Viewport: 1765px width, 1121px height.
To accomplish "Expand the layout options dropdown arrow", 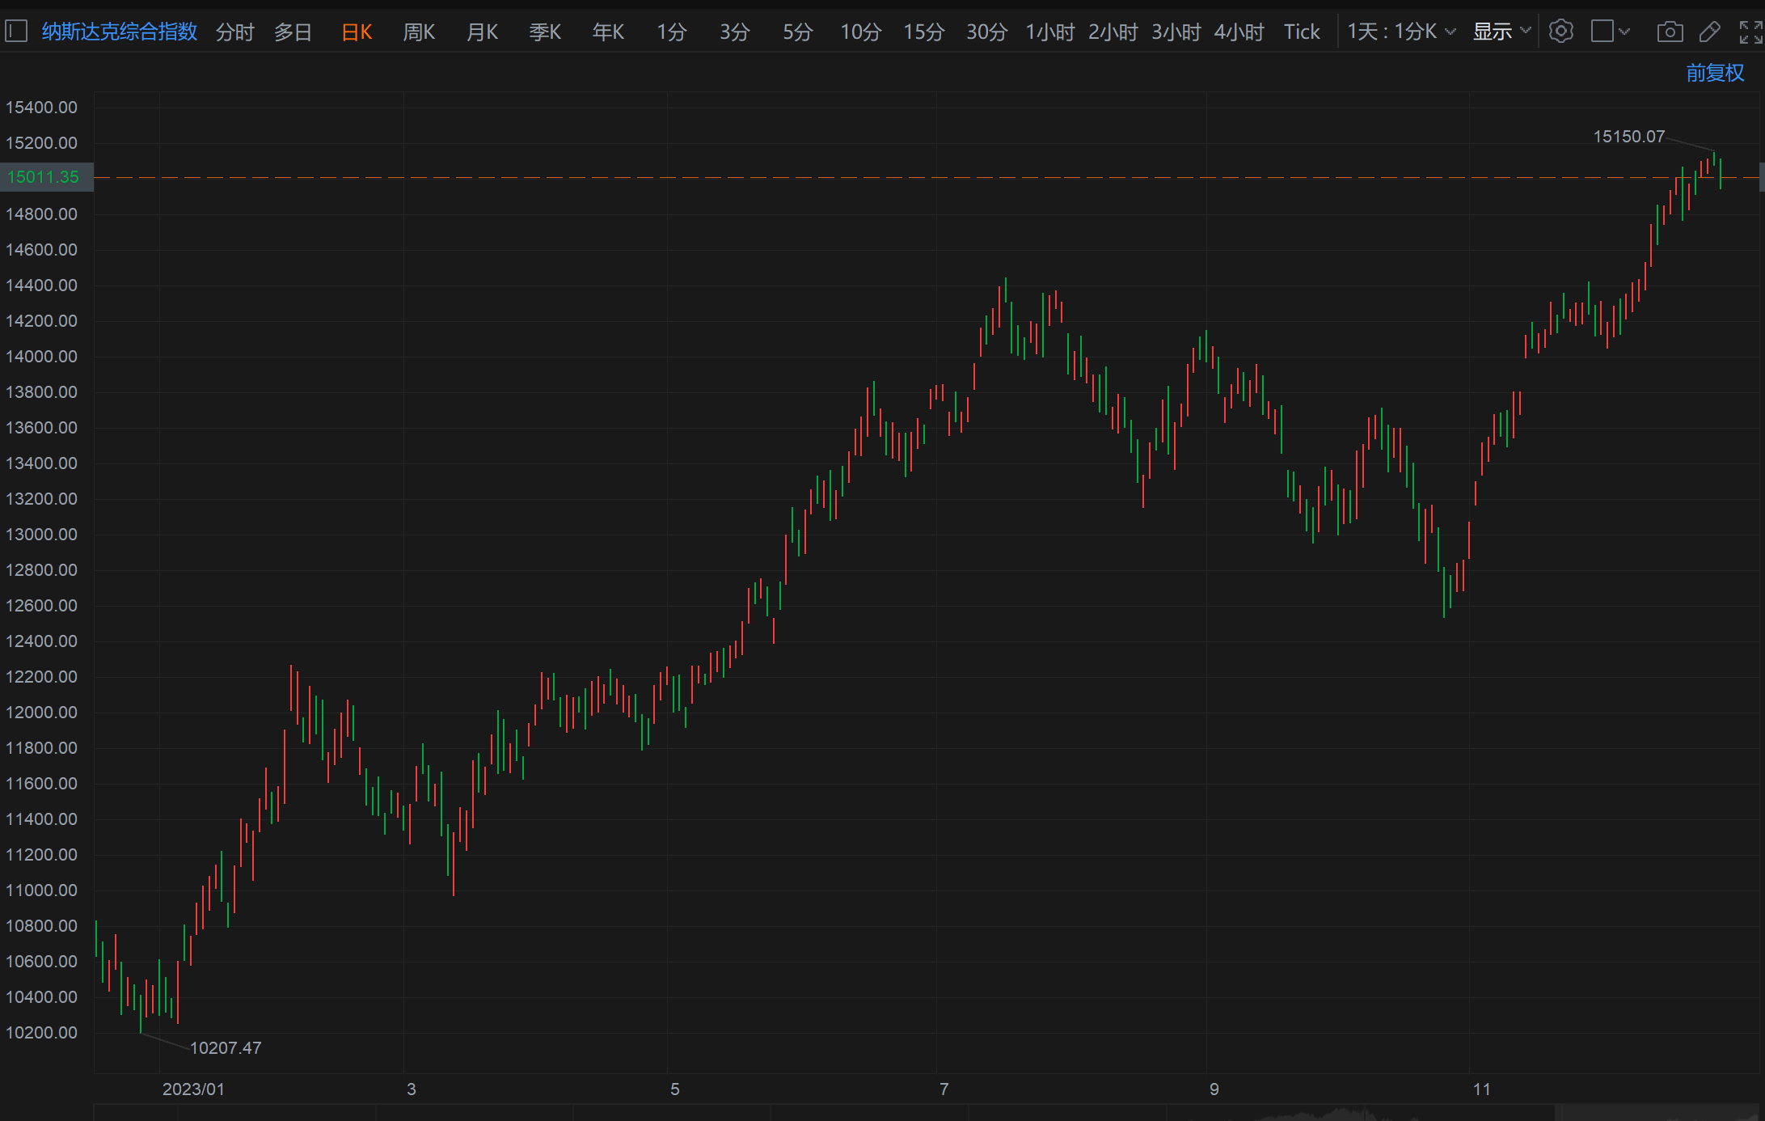I will [1624, 32].
